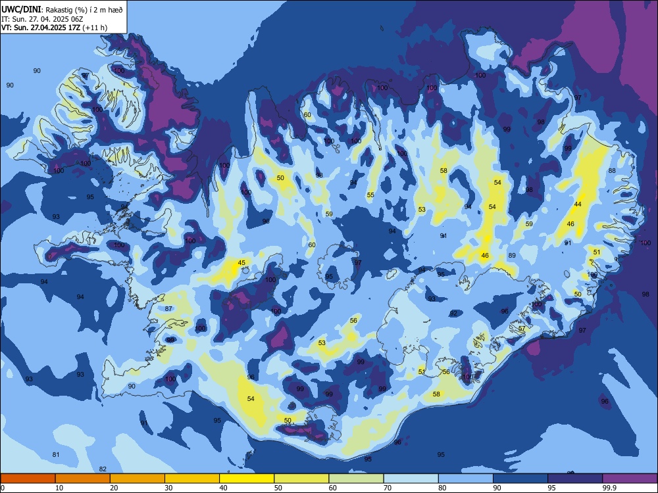
Task: Click the 'VT: Sun. 27.04.2025 17Z (+11 h)' line
Action: click(54, 28)
